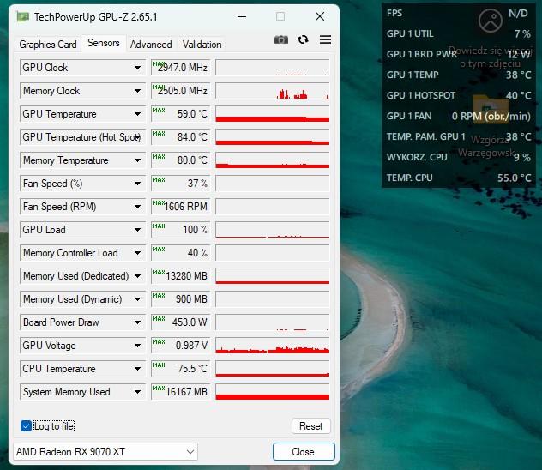The image size is (542, 470).
Task: Open the hamburger menu icon
Action: pos(325,39)
